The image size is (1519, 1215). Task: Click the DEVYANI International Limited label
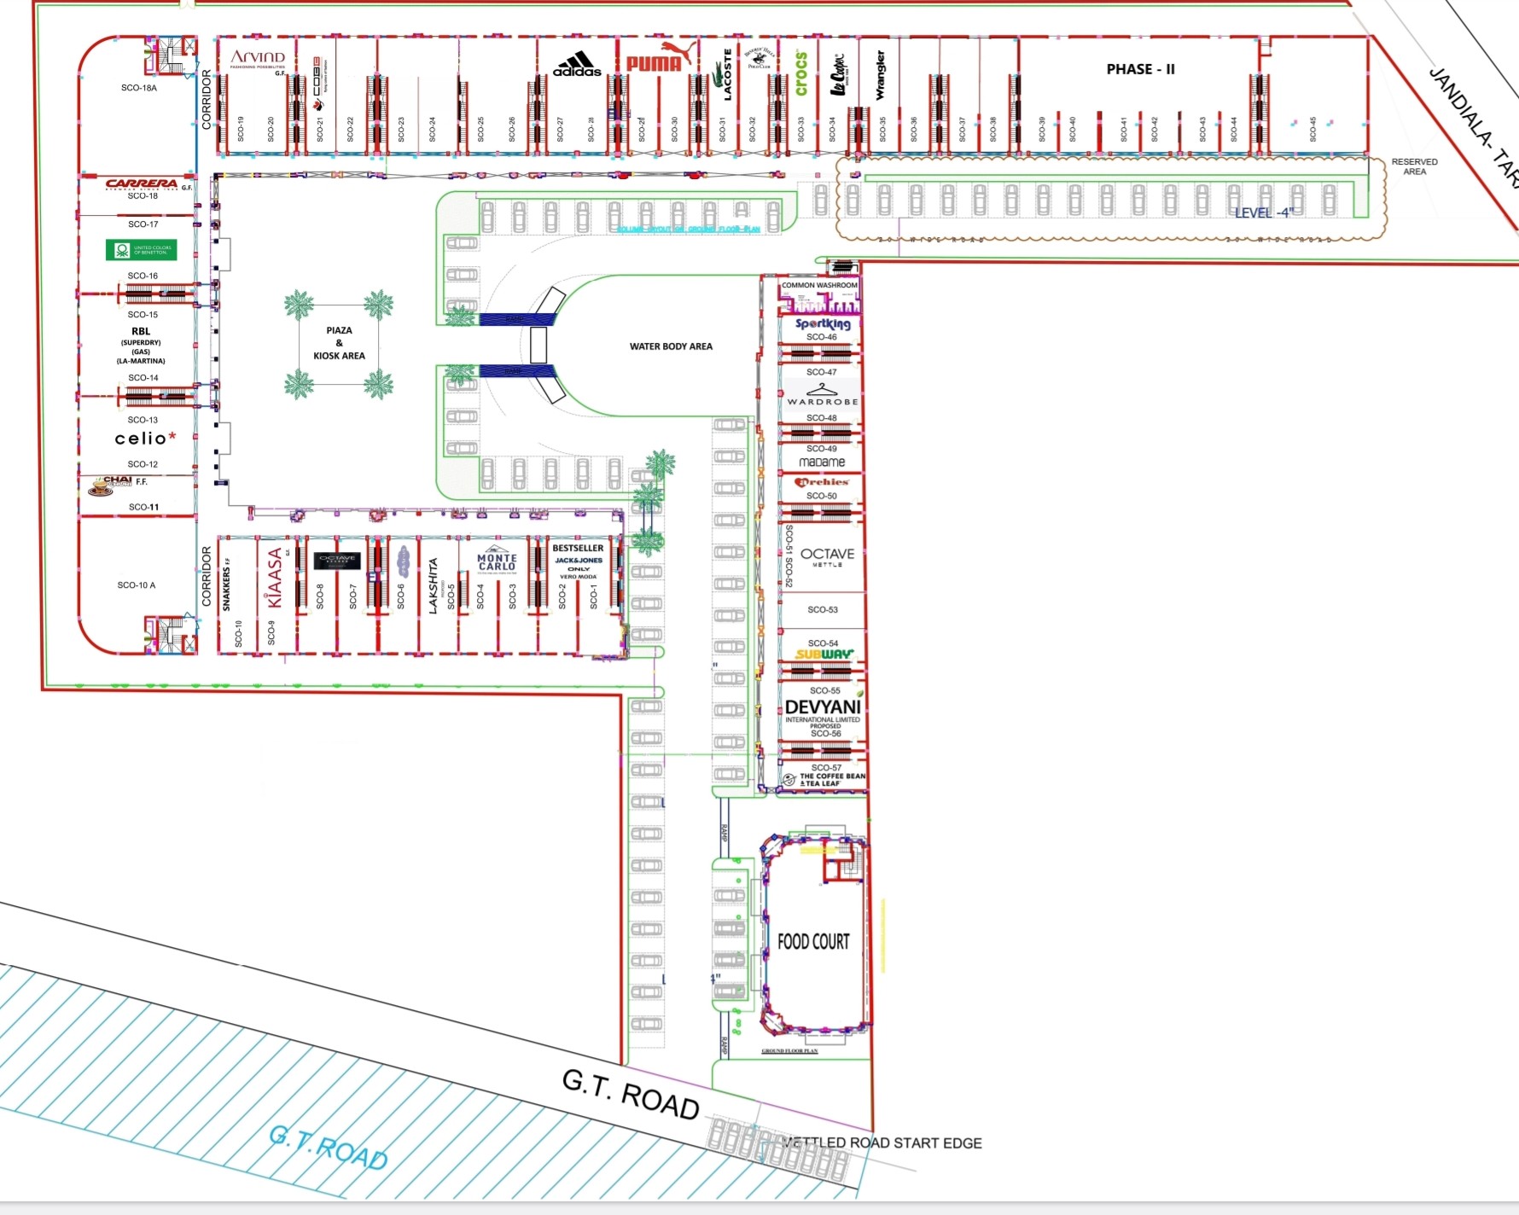(824, 712)
